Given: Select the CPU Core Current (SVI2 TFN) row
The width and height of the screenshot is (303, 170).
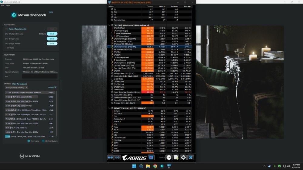Looking at the screenshot, I should [x=150, y=47].
